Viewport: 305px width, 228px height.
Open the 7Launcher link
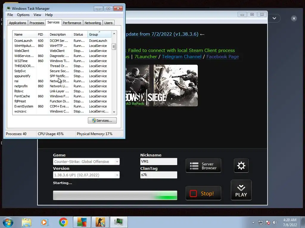coord(145,57)
